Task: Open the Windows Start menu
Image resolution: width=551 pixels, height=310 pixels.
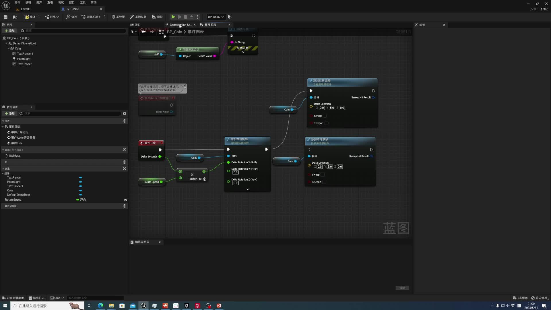Action: (x=5, y=306)
